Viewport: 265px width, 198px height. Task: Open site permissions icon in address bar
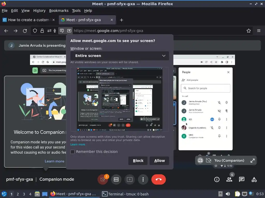pos(49,31)
